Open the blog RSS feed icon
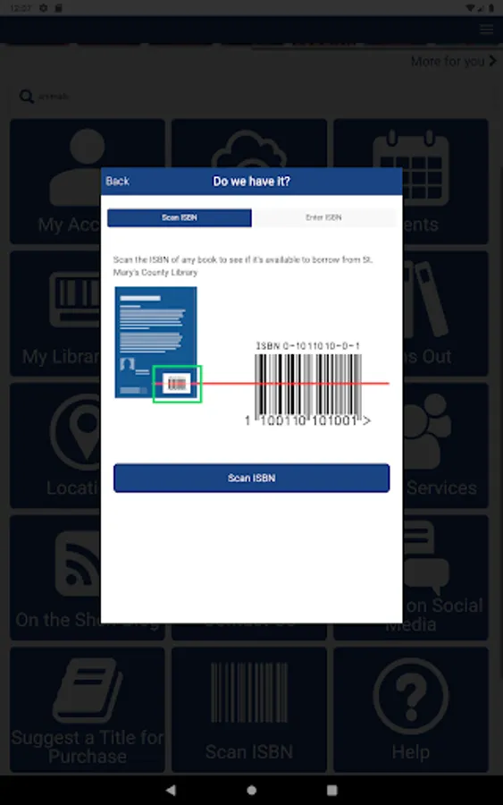503x805 pixels. (x=78, y=563)
